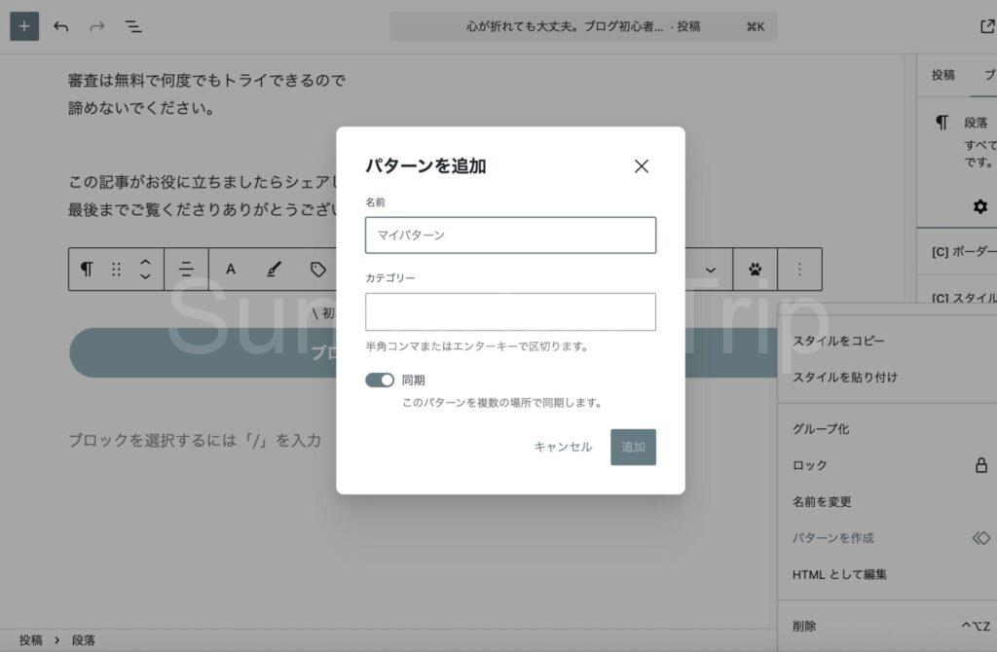997x652 pixels.
Task: Click the paw icon in block toolbar
Action: tap(756, 270)
